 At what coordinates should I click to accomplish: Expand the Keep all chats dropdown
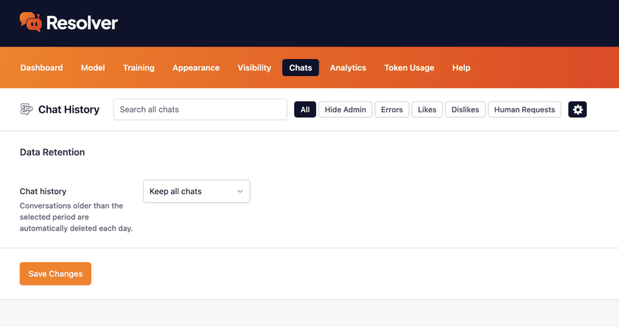(x=196, y=191)
